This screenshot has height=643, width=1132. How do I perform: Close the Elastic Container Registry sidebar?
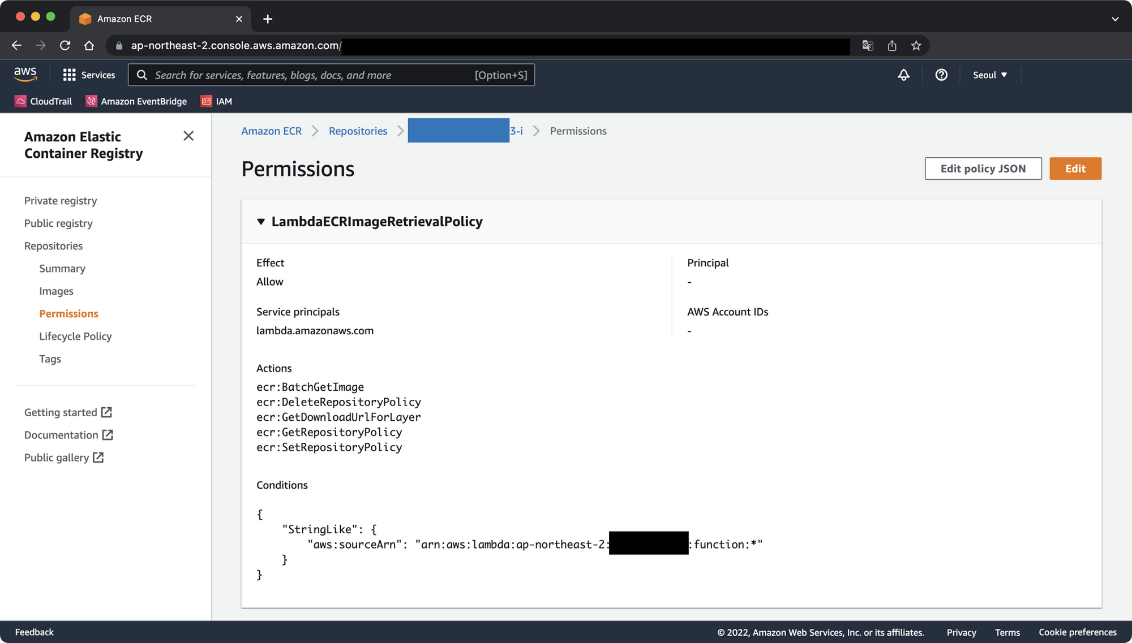tap(188, 136)
